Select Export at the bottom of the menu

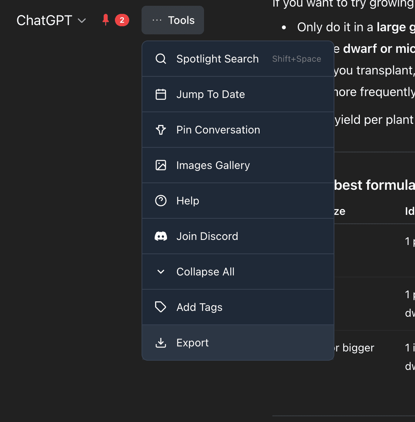192,342
